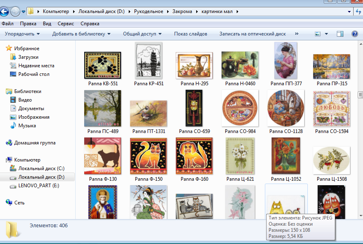Click the Back navigation arrow button
Screen dimensions: 363x244
[4, 11]
